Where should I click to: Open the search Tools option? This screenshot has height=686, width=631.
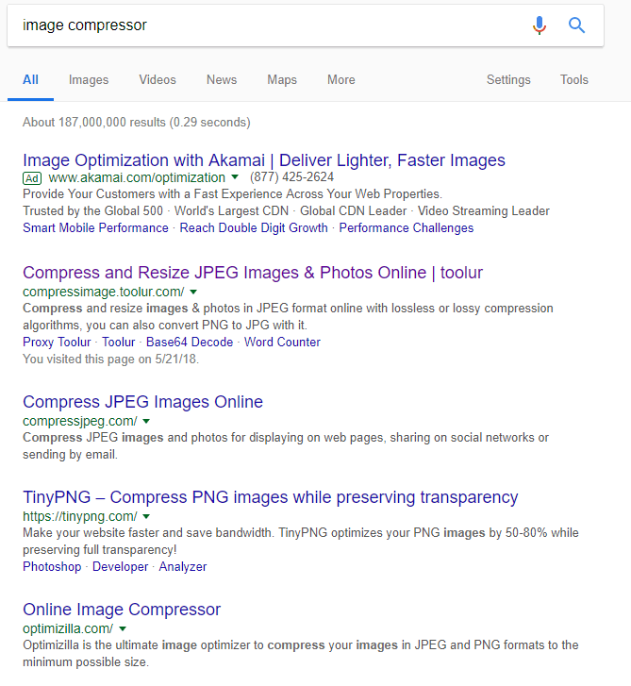click(x=574, y=79)
